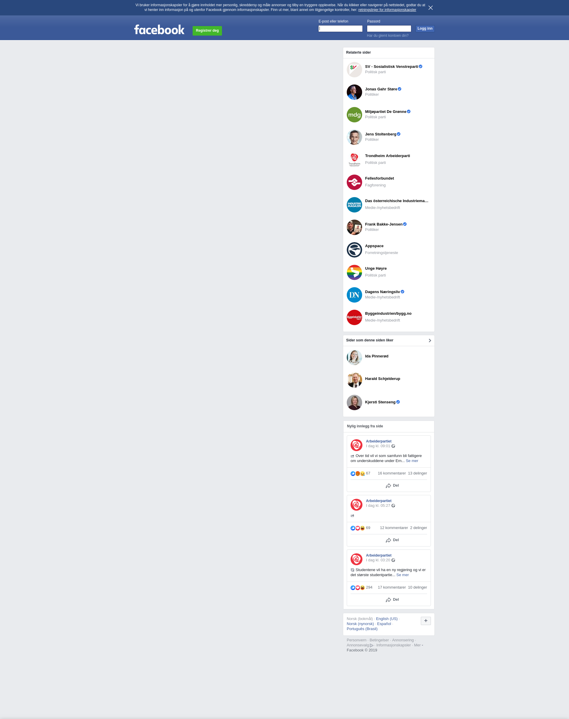Open 'Har du glemt kontoen din?' link
Viewport: 569px width, 719px height.
click(x=387, y=36)
